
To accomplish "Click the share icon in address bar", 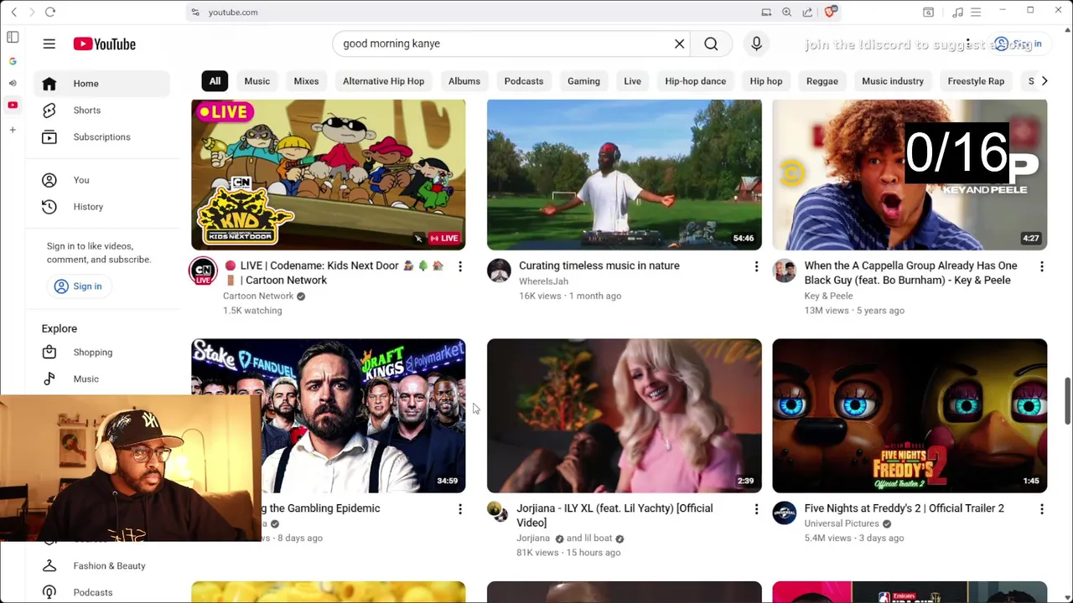I will pyautogui.click(x=807, y=12).
